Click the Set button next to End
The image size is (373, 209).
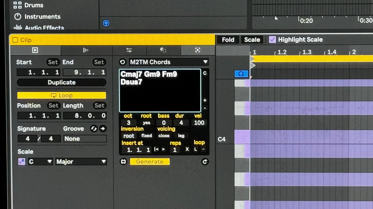(x=99, y=62)
